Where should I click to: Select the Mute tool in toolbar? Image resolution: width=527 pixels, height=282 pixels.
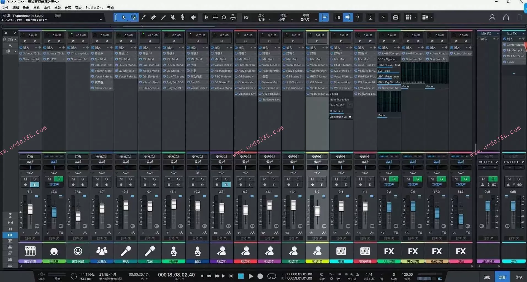click(x=173, y=17)
